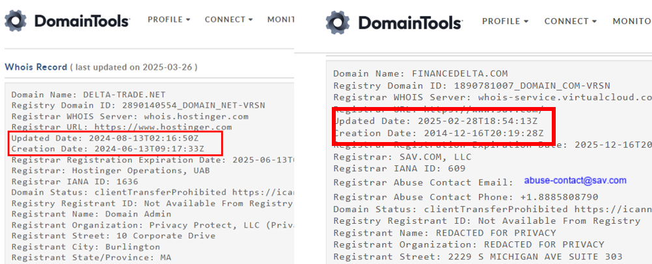Click the Whois Record heading
Viewport: 652px width, 264px height.
(x=36, y=67)
